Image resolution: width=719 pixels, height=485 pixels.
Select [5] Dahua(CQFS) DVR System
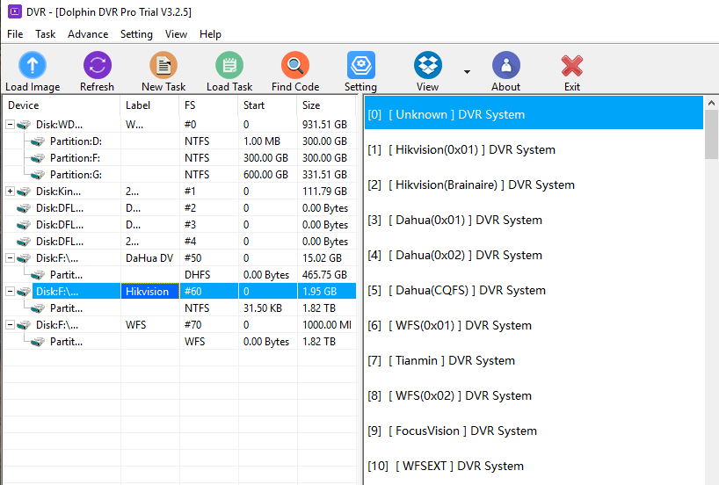[534, 290]
